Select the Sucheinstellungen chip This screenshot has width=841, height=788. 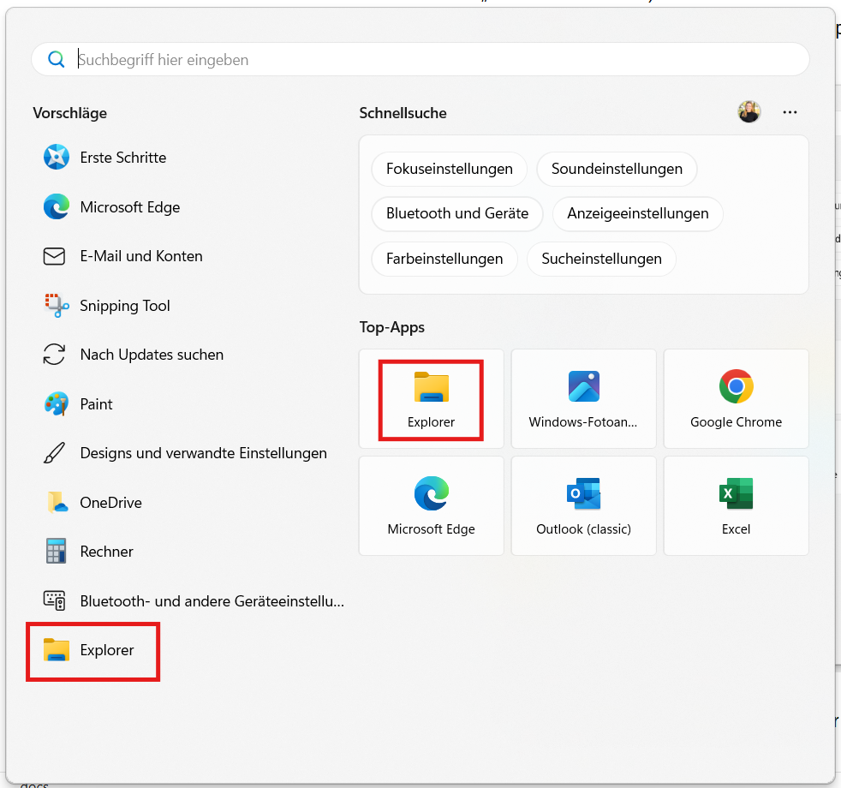pos(601,259)
